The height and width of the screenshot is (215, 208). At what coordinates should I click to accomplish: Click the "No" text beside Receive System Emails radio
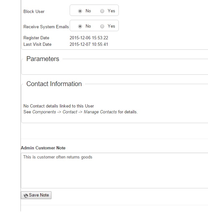click(x=88, y=26)
